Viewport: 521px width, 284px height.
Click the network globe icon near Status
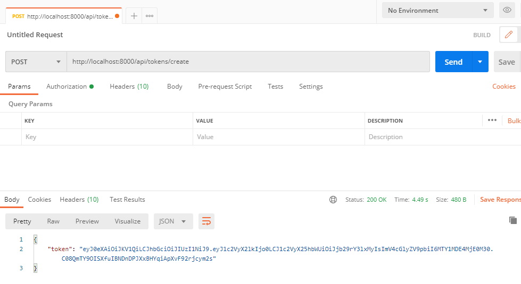tap(333, 200)
